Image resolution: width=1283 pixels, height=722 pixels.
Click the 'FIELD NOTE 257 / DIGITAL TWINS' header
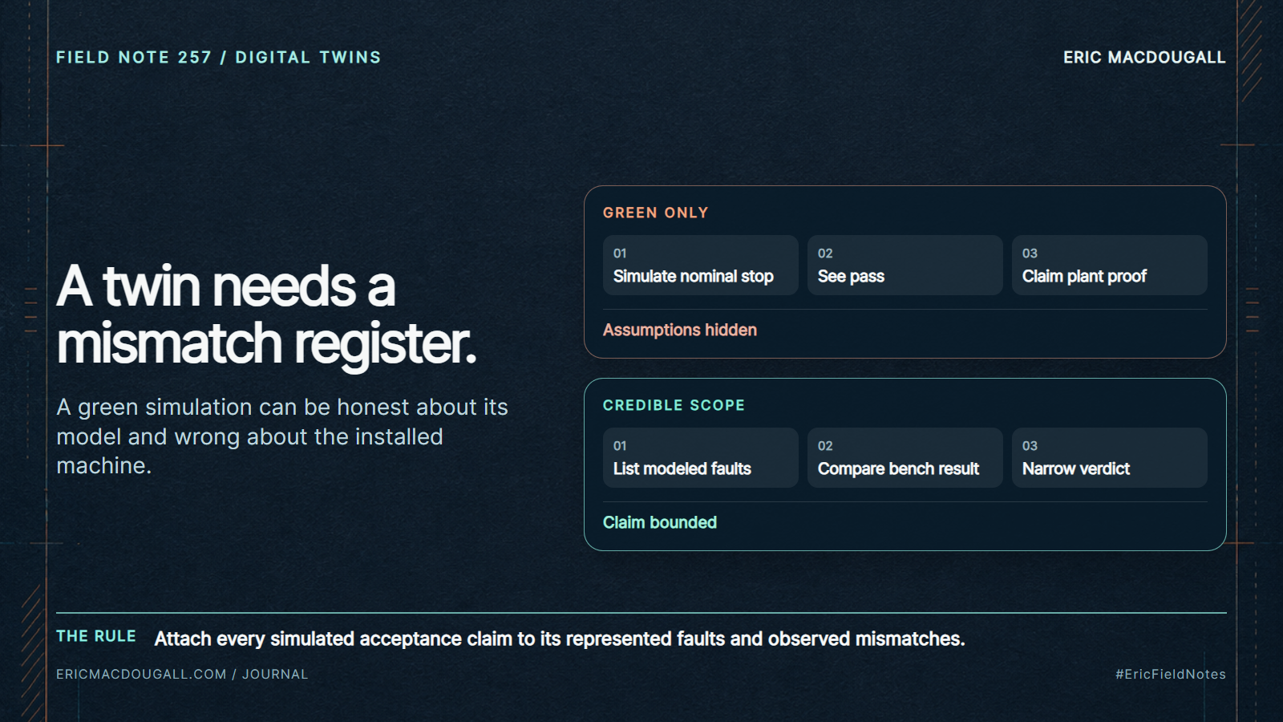click(x=218, y=57)
